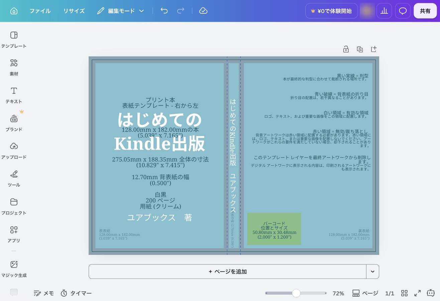Open ブランド panel
Image resolution: width=440 pixels, height=301 pixels.
(14, 123)
